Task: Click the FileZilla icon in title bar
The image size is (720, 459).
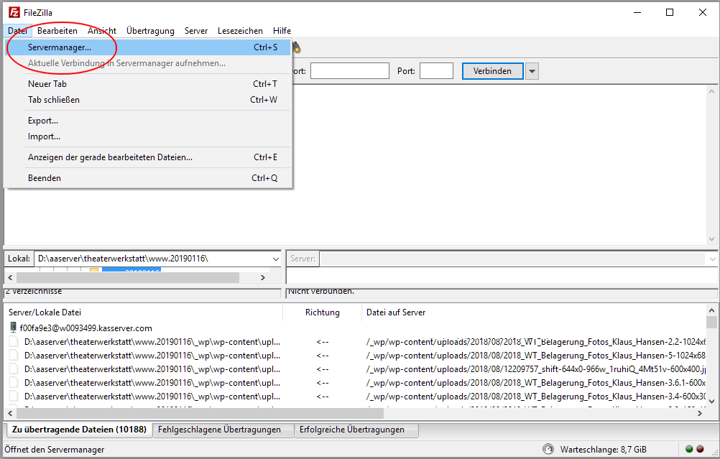Action: (14, 12)
